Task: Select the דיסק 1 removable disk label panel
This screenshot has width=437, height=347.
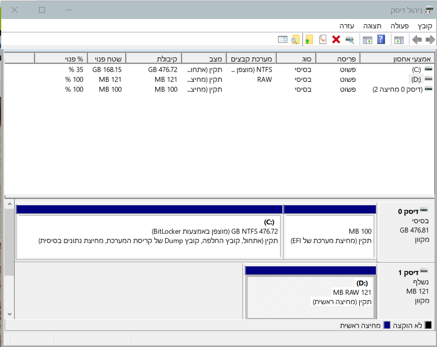Action: [x=406, y=291]
